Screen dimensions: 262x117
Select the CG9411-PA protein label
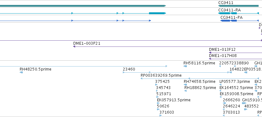(x=232, y=17)
